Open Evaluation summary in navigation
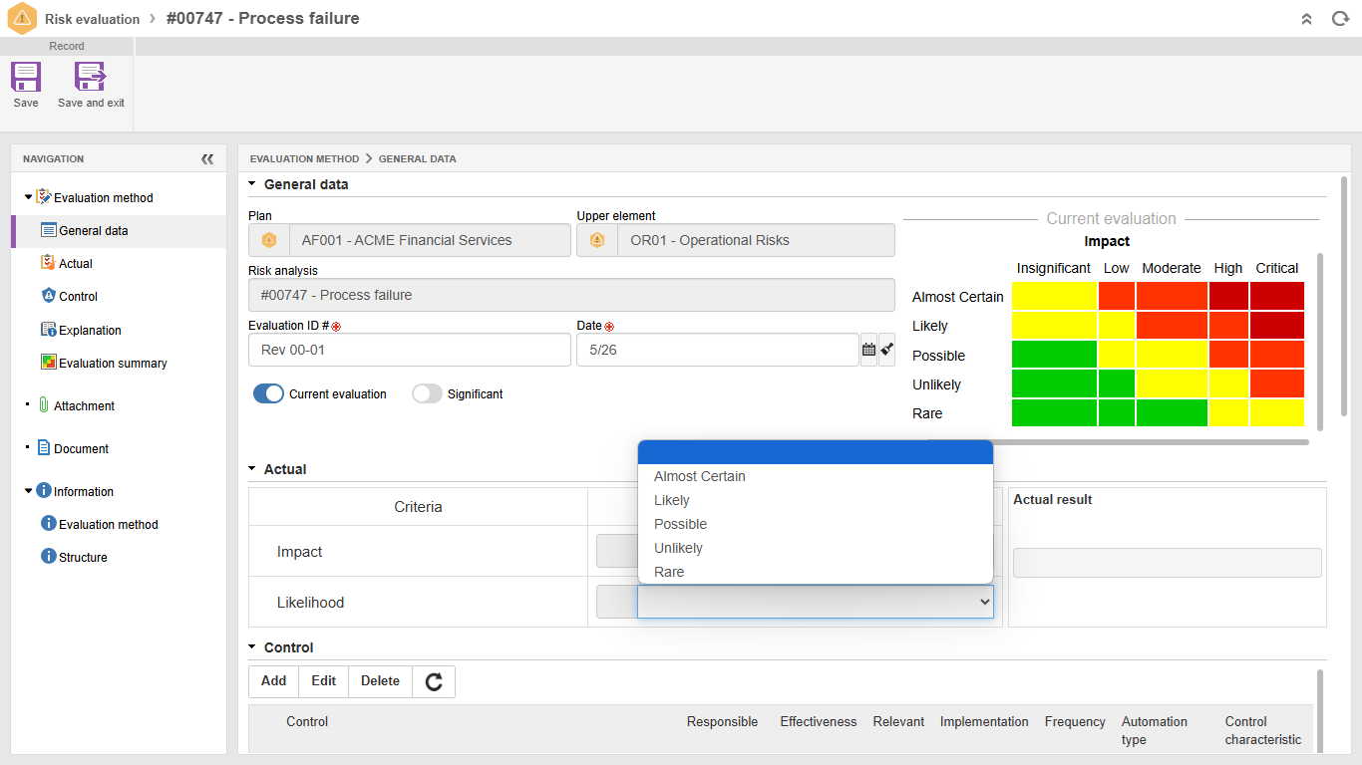 click(x=113, y=364)
